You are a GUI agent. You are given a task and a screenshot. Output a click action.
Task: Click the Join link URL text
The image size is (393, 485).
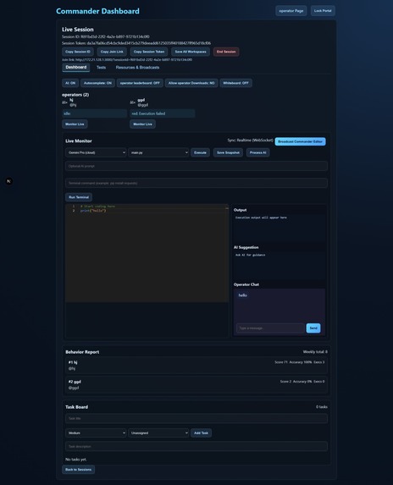tap(127, 60)
